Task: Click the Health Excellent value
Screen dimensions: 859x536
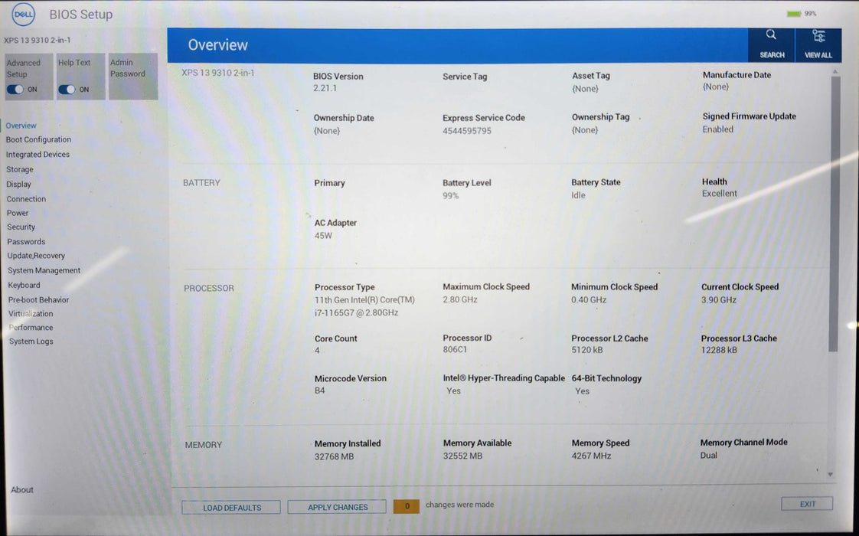Action: (x=720, y=194)
